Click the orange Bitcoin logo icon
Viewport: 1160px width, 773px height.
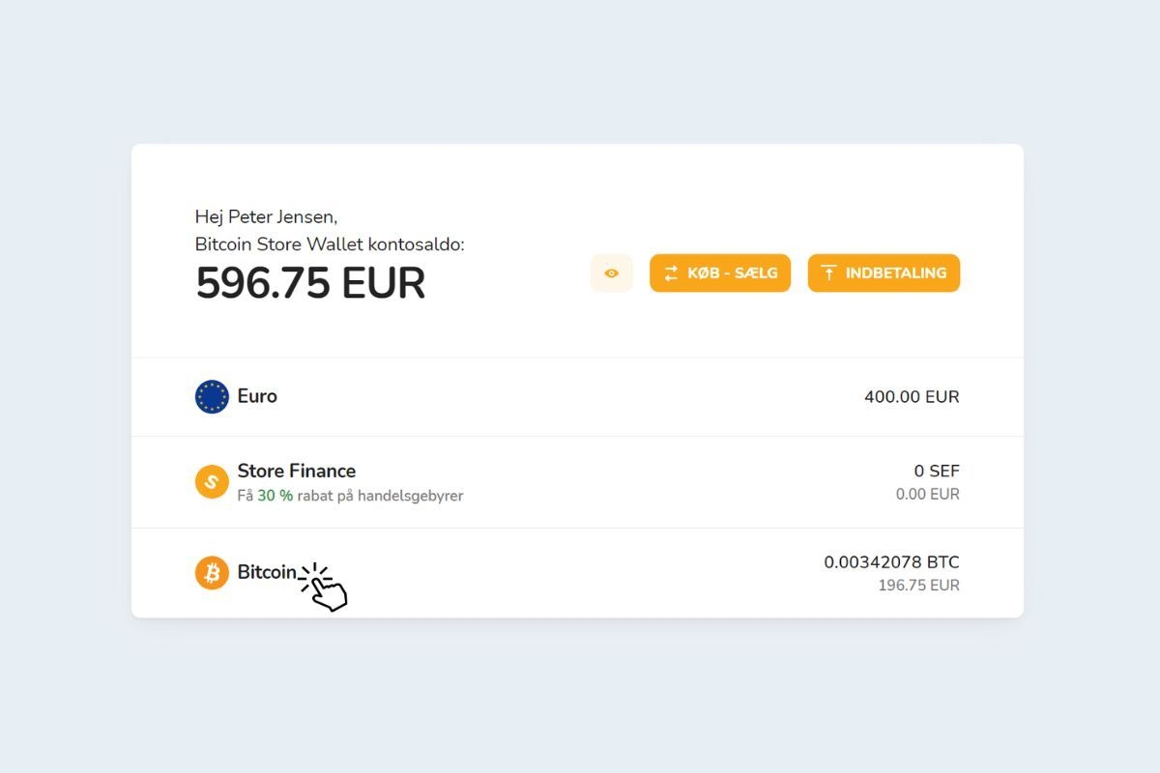pos(212,573)
